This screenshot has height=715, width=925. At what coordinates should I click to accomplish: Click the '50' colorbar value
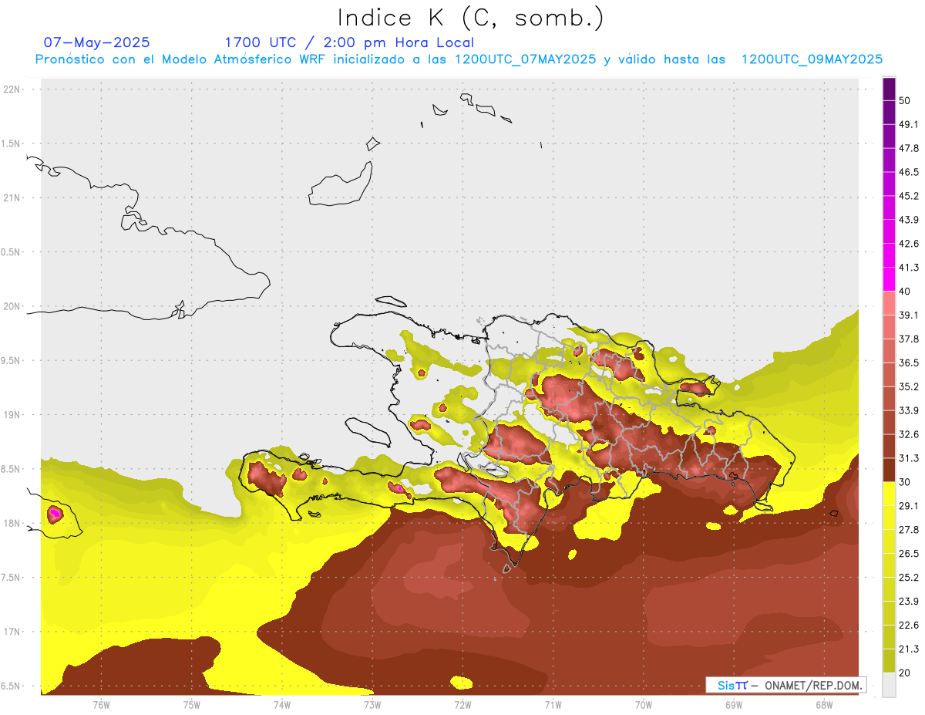pyautogui.click(x=905, y=100)
